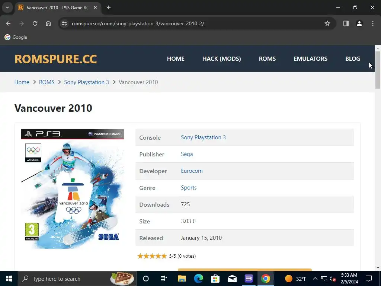This screenshot has width=381, height=286.
Task: Click the browser forward arrow
Action: 22,23
